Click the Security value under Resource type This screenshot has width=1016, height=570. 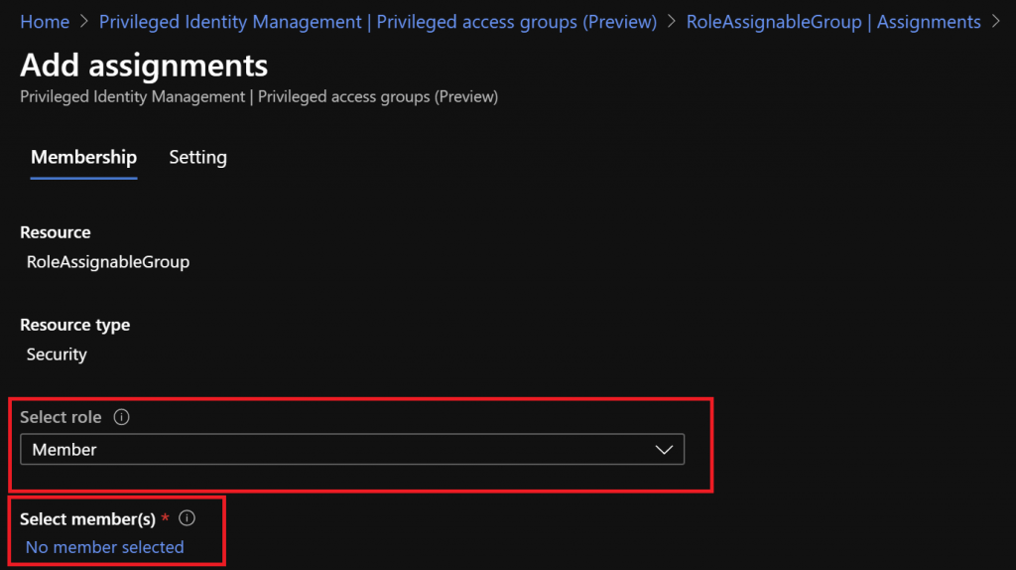[x=57, y=355]
